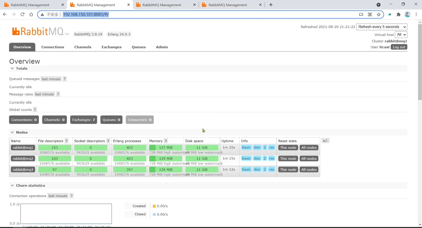Image resolution: width=422 pixels, height=228 pixels.
Task: Show help for Global counts
Action: click(35, 110)
